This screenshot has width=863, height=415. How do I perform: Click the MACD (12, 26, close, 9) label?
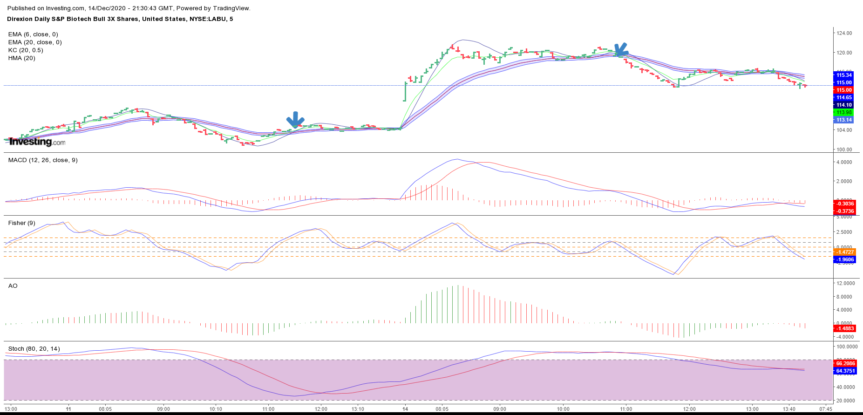(43, 160)
